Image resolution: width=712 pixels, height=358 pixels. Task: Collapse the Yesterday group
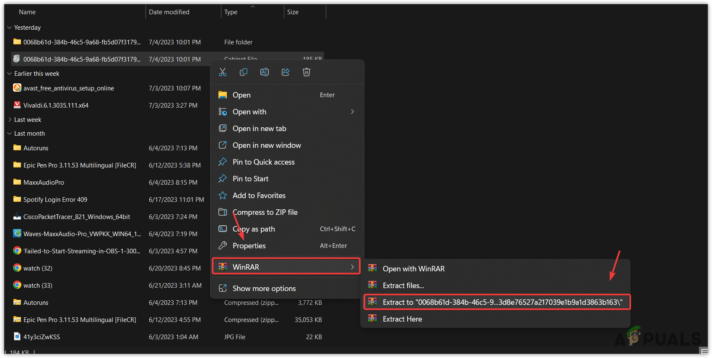(10, 28)
